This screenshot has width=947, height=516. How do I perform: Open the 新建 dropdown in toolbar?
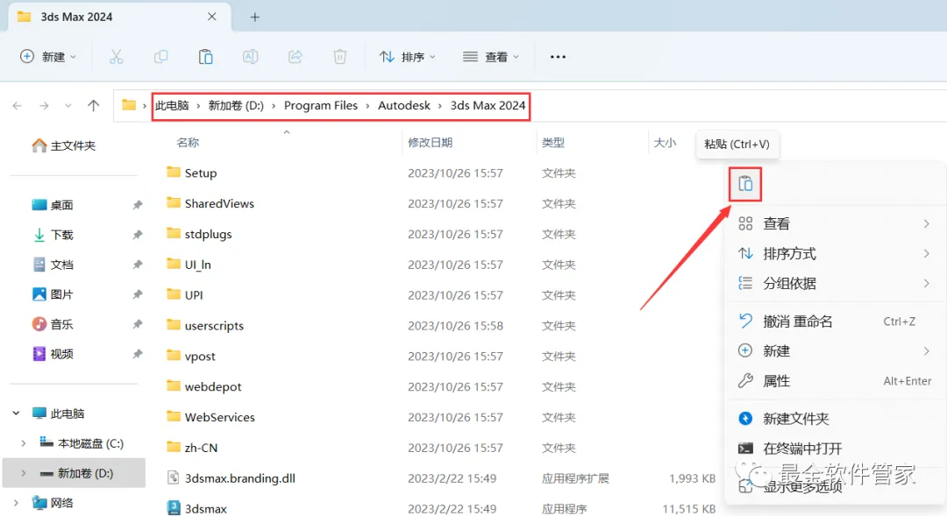pos(48,57)
